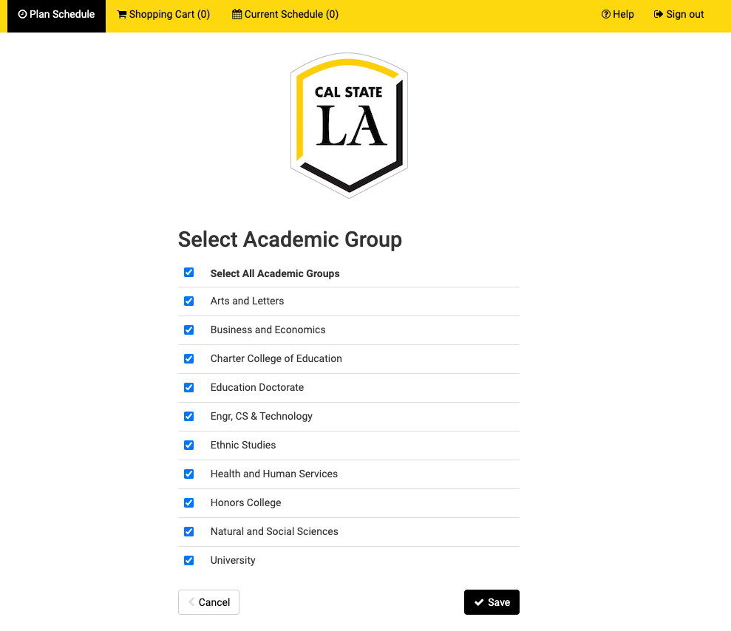Click the calendar icon next to Current Schedule

tap(237, 14)
